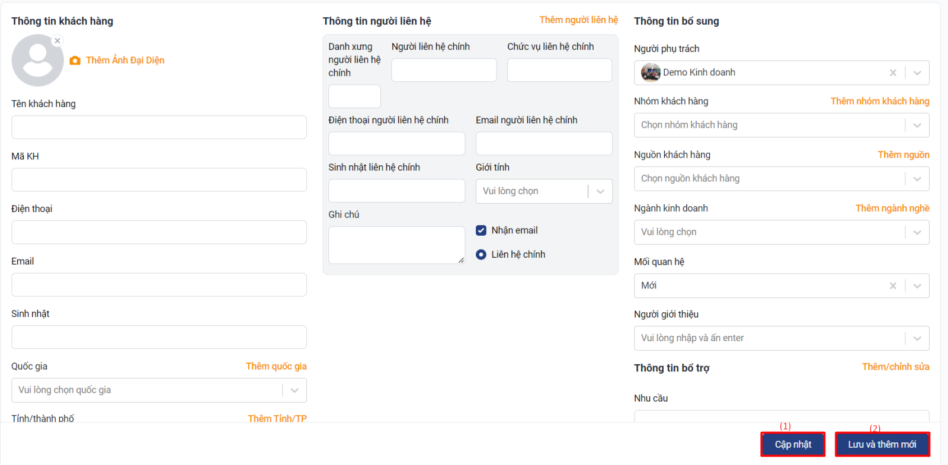Expand the Quốc gia country dropdown
The width and height of the screenshot is (948, 465).
pos(294,390)
